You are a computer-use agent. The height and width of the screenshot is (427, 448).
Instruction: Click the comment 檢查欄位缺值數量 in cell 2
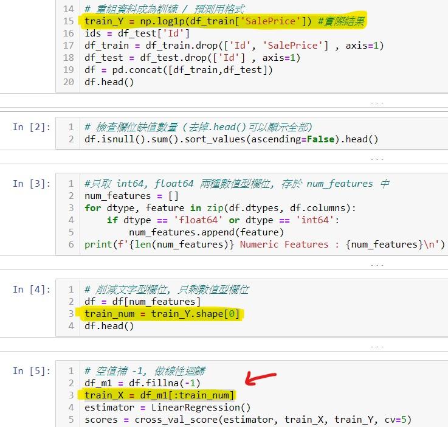tap(198, 127)
